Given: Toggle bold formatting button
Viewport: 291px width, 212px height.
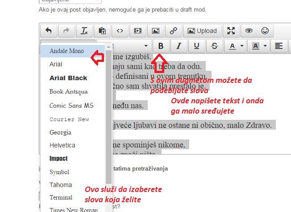Looking at the screenshot, I should [x=161, y=46].
